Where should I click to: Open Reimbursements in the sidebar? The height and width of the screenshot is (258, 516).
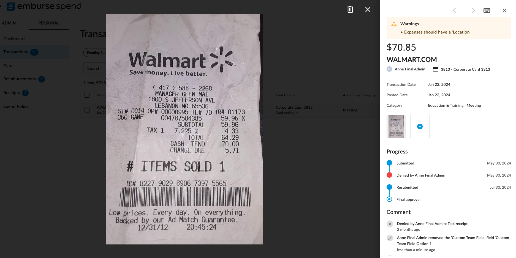coord(20,79)
